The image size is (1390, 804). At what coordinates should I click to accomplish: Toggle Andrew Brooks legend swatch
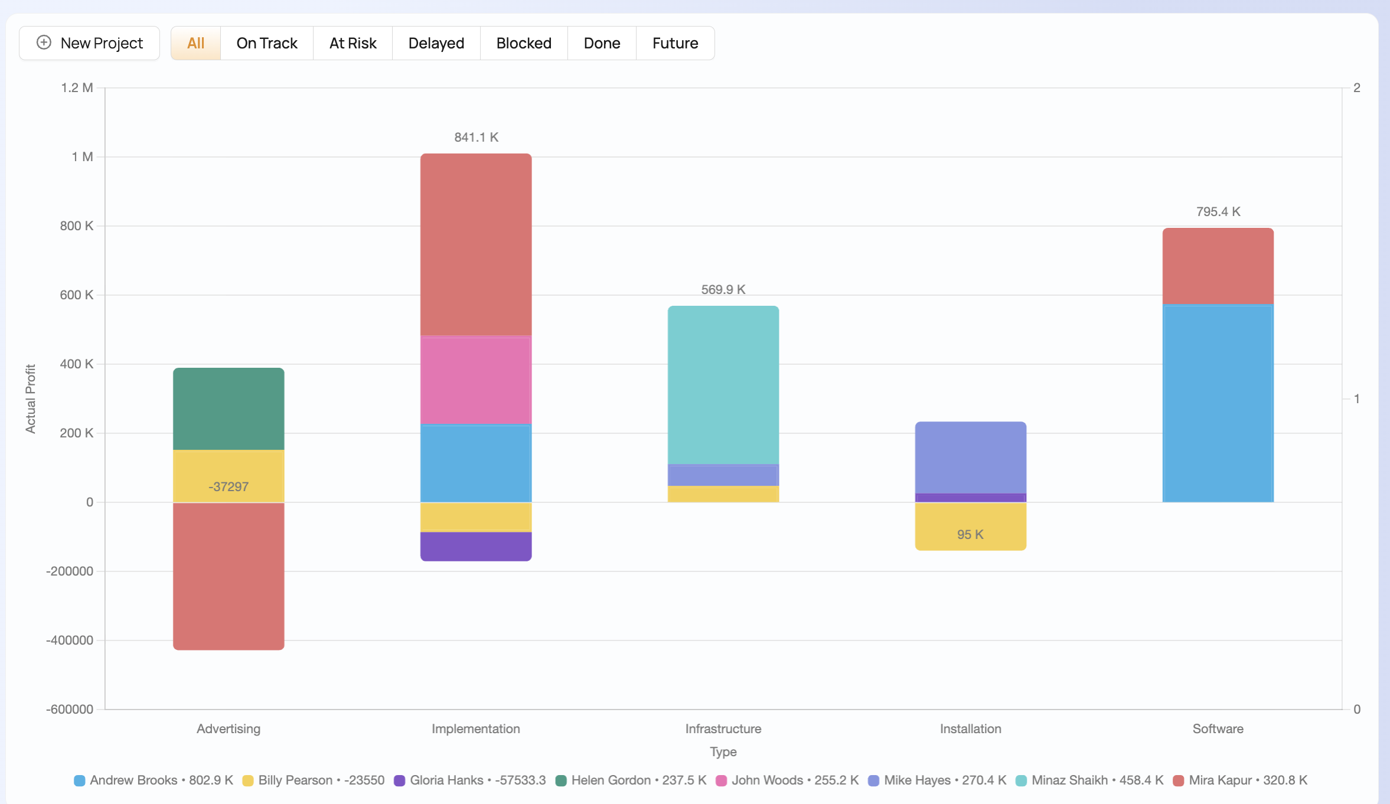pyautogui.click(x=80, y=780)
